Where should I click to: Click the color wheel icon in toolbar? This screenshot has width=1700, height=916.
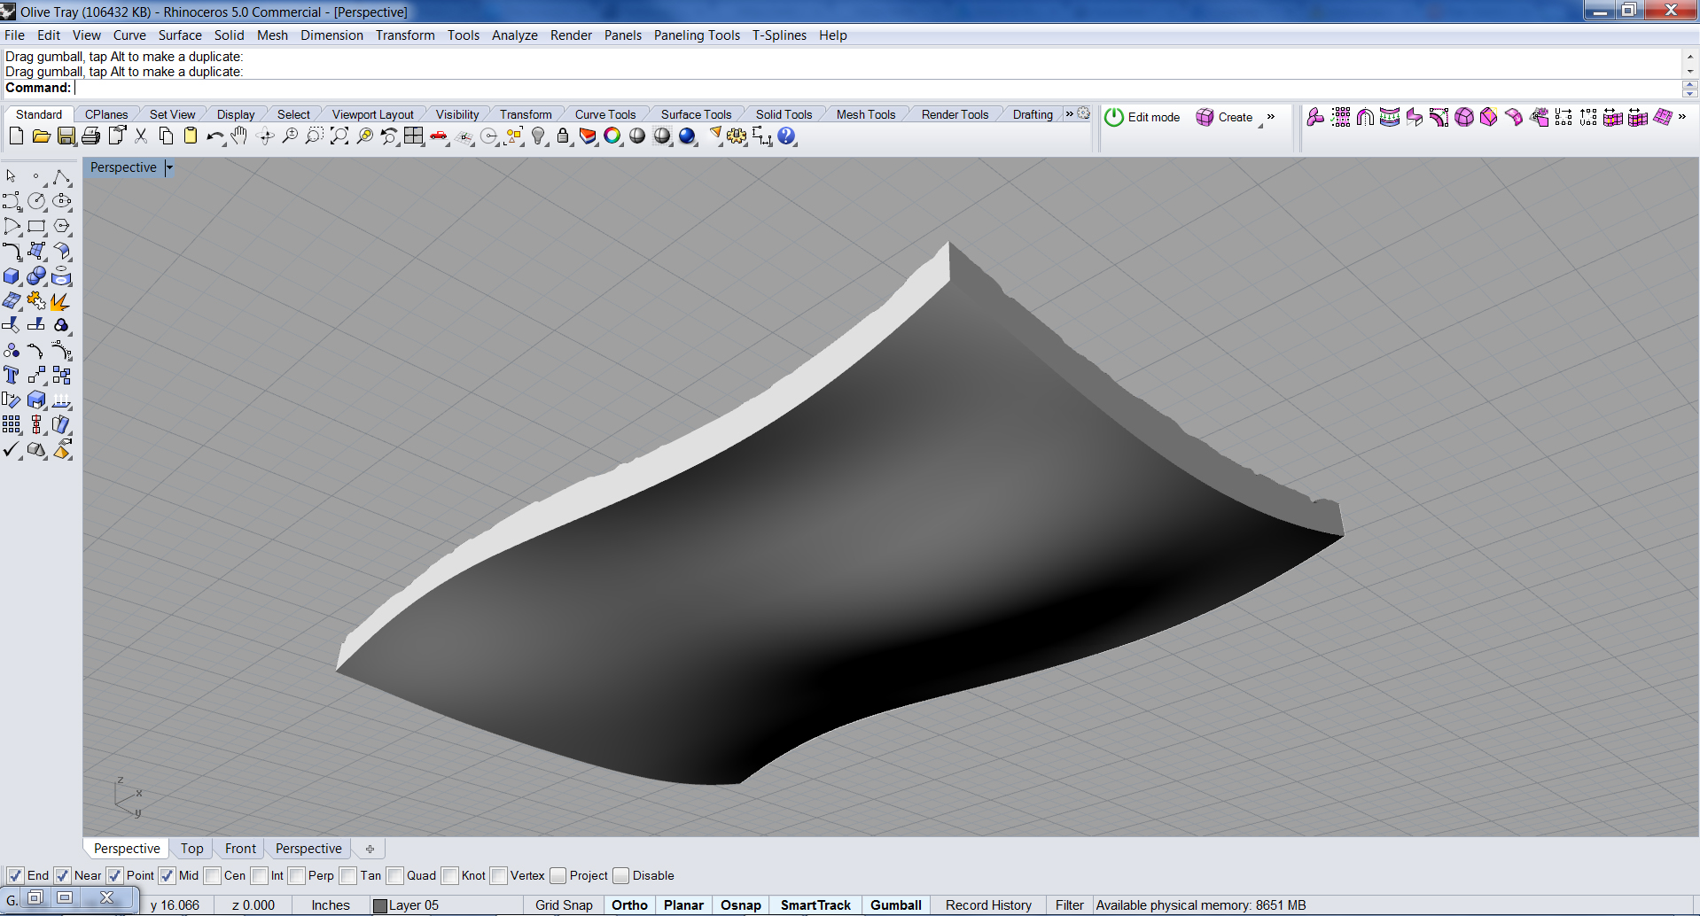[x=612, y=136]
